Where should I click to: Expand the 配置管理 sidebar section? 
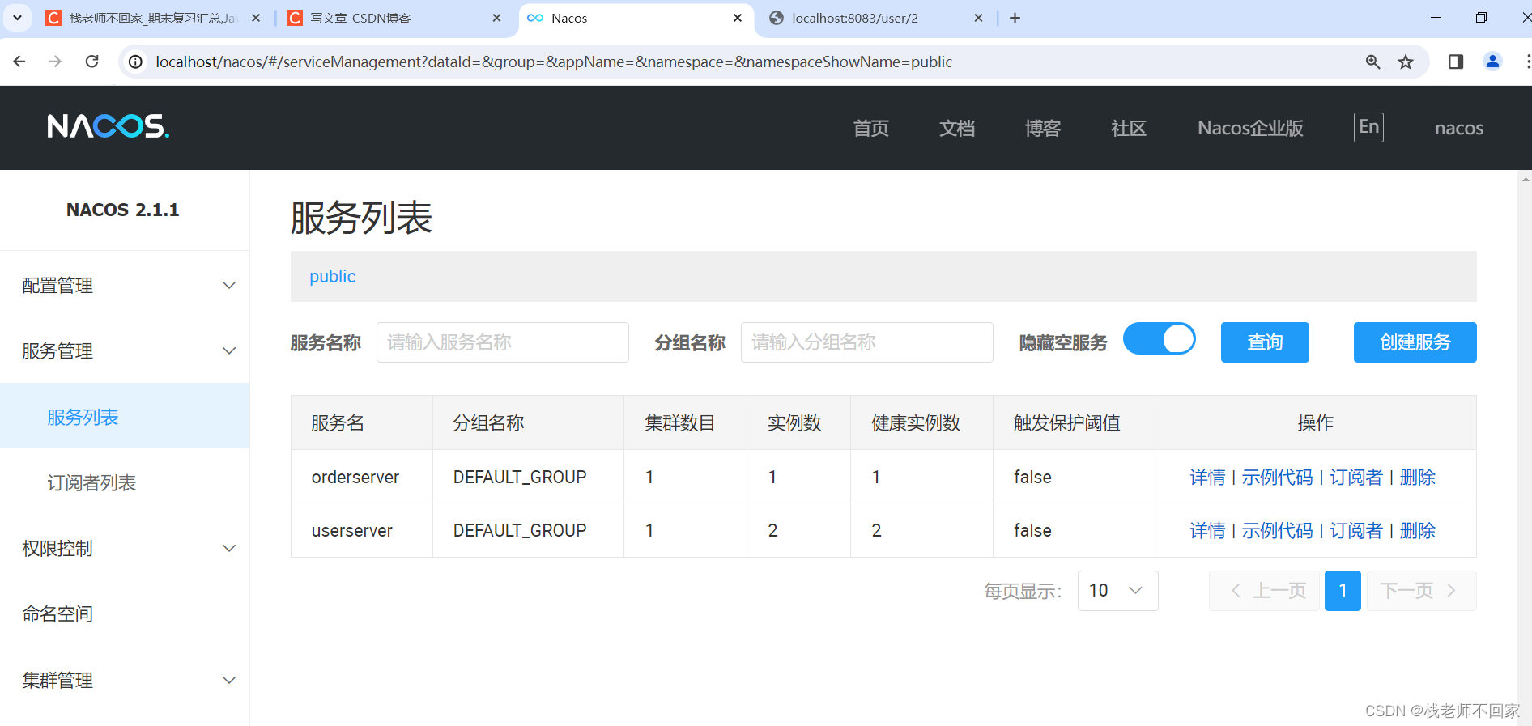(x=125, y=285)
